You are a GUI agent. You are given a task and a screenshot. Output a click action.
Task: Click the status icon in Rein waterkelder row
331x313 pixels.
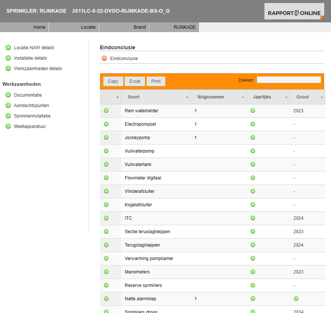pyautogui.click(x=106, y=111)
